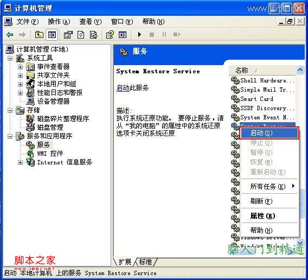Choose 启动(S) in the context menu
This screenshot has width=308, height=280.
click(269, 133)
